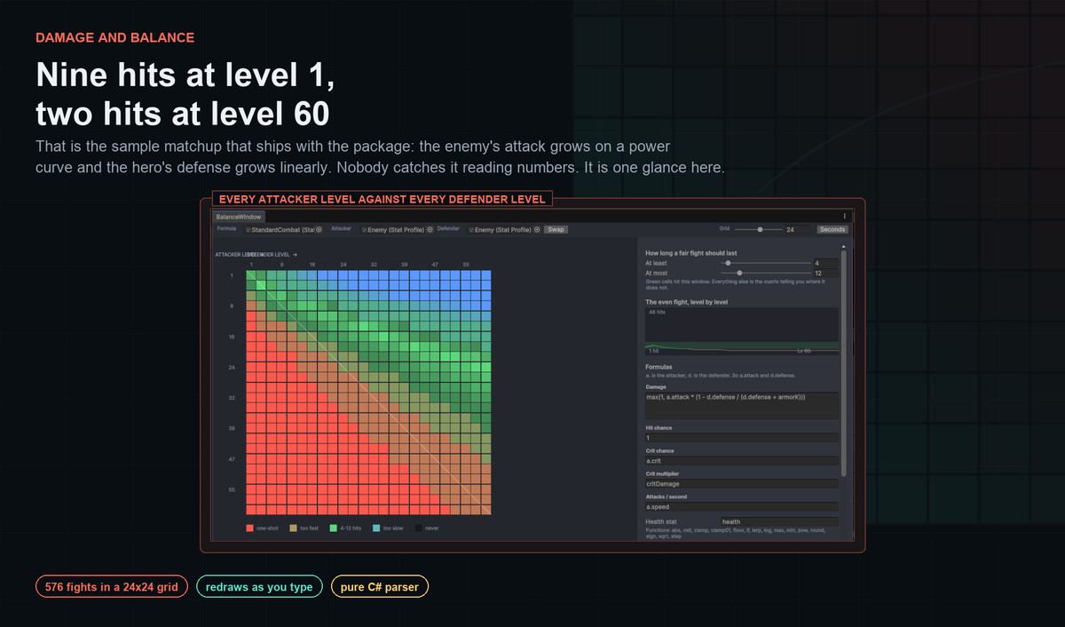
Task: Click the Crit multiplier field containing critDamage
Action: tap(742, 484)
